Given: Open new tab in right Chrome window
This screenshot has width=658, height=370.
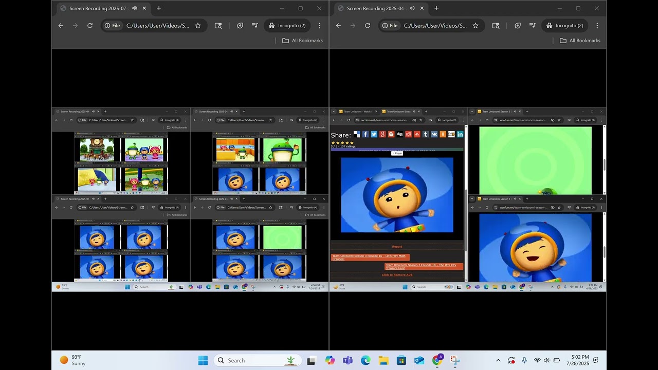Looking at the screenshot, I should [436, 8].
